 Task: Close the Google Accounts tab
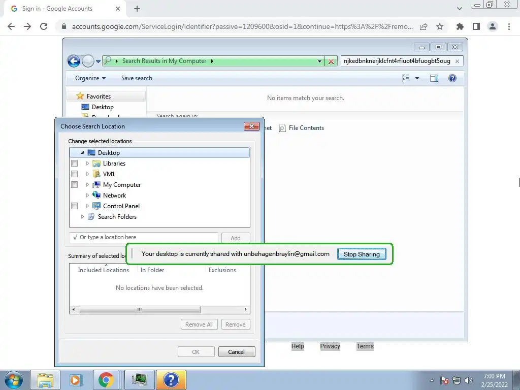point(118,9)
